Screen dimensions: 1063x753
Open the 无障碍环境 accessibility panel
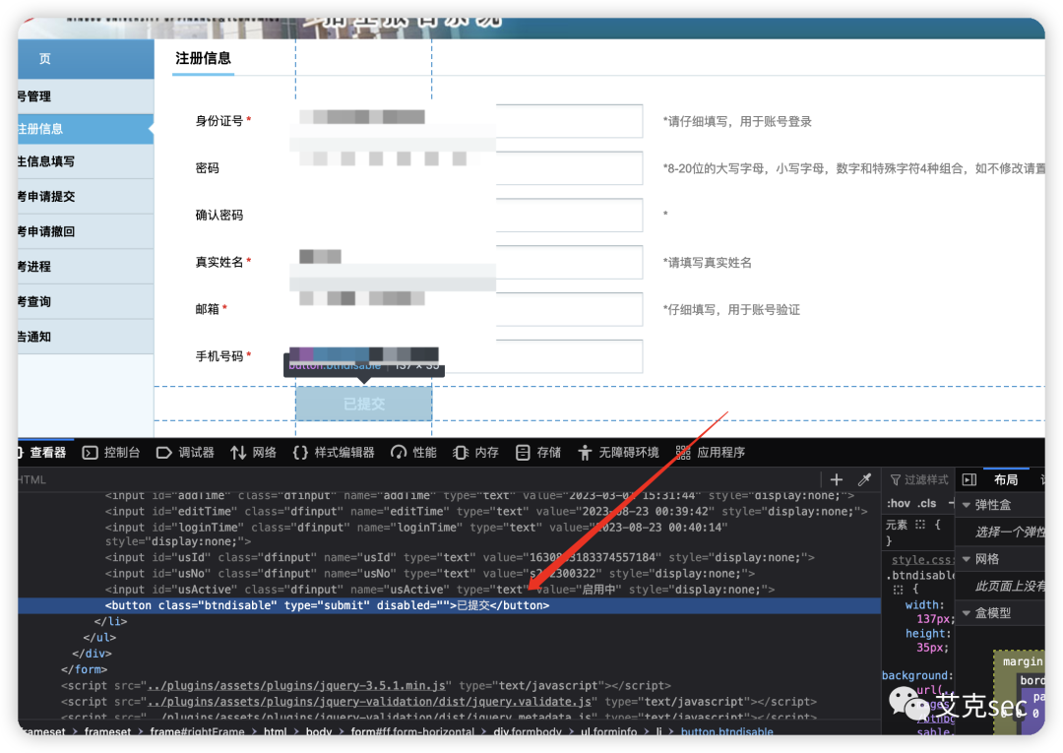pyautogui.click(x=618, y=453)
